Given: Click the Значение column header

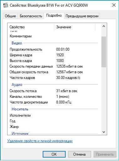Looking at the screenshot, I should point(75,27).
